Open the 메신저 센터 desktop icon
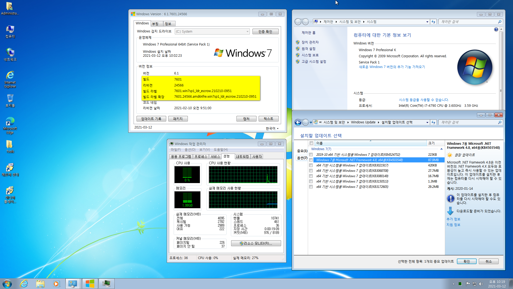This screenshot has width=513, height=289. (10, 170)
